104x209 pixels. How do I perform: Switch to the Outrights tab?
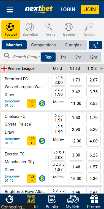[x=73, y=45]
